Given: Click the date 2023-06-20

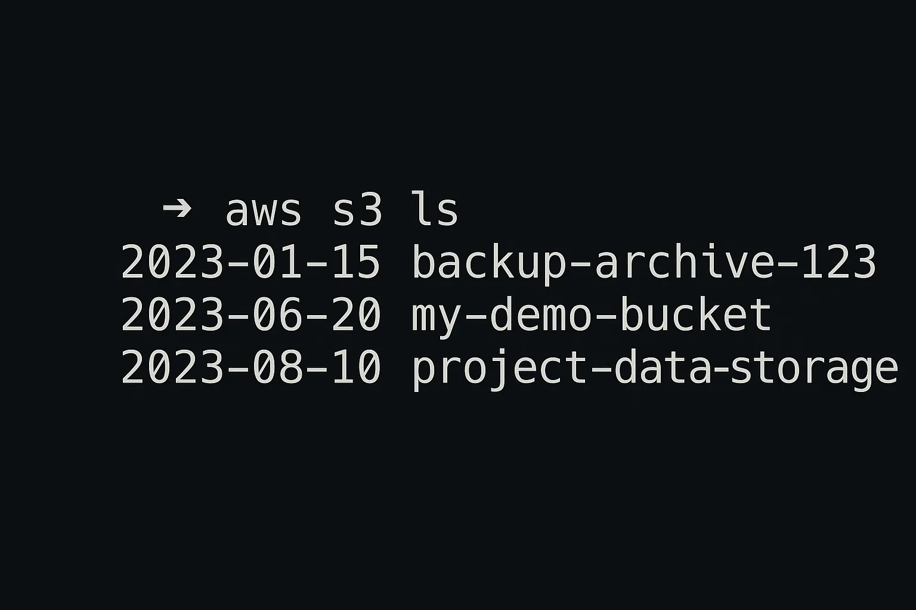Looking at the screenshot, I should [x=250, y=315].
